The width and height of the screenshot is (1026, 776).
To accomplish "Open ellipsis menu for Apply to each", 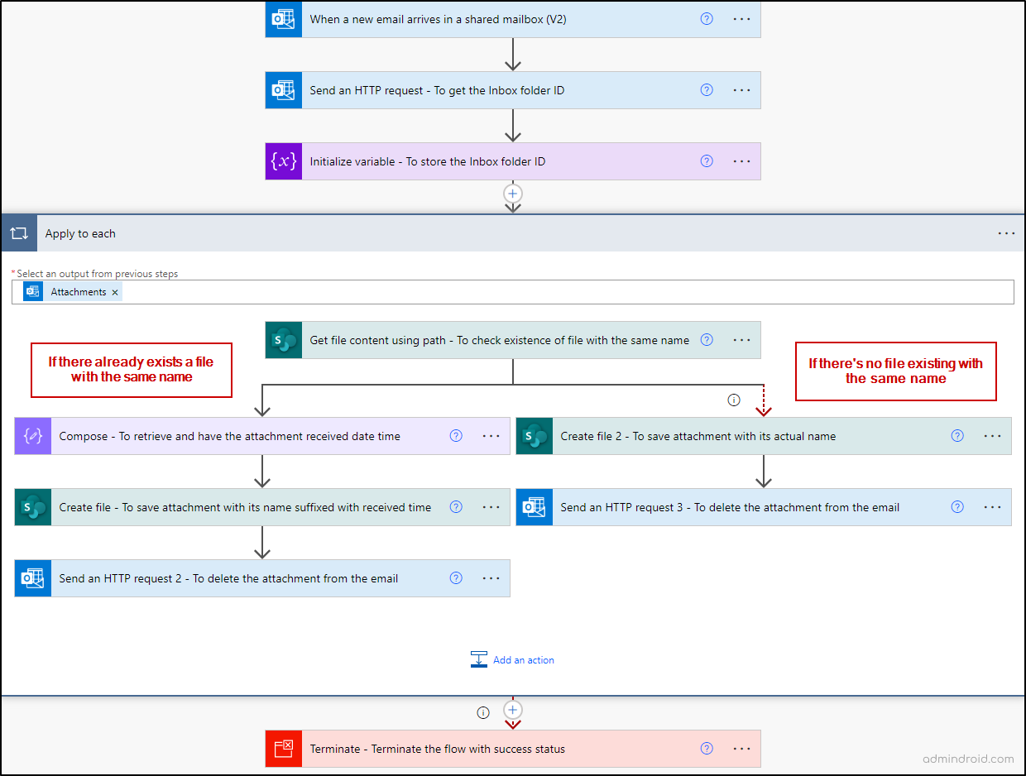I will point(1006,233).
